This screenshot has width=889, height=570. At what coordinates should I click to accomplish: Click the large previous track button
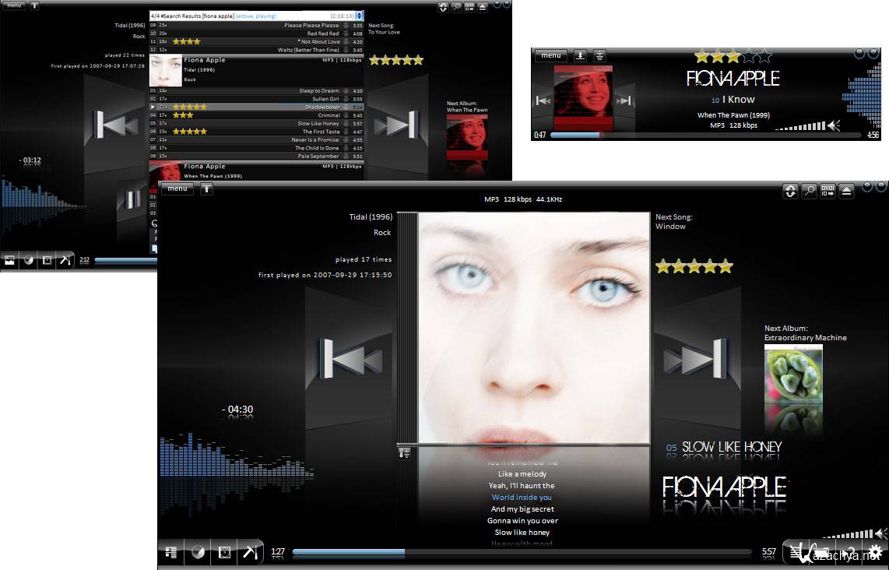[350, 360]
